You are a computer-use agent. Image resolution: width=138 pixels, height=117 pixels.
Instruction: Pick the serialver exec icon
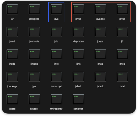78,99
